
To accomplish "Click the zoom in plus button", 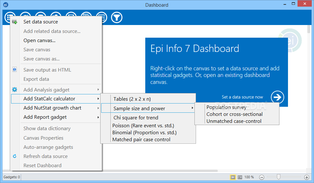I will [307, 177].
